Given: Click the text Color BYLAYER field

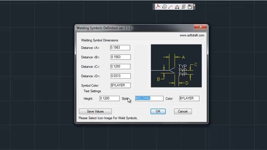Looking at the screenshot, I should coord(189,98).
